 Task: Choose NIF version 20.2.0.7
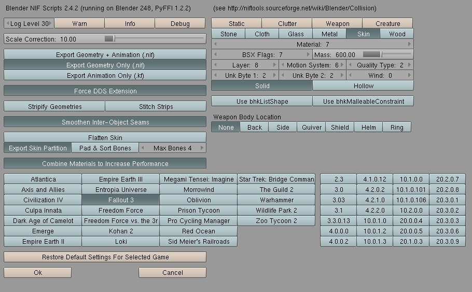(447, 179)
